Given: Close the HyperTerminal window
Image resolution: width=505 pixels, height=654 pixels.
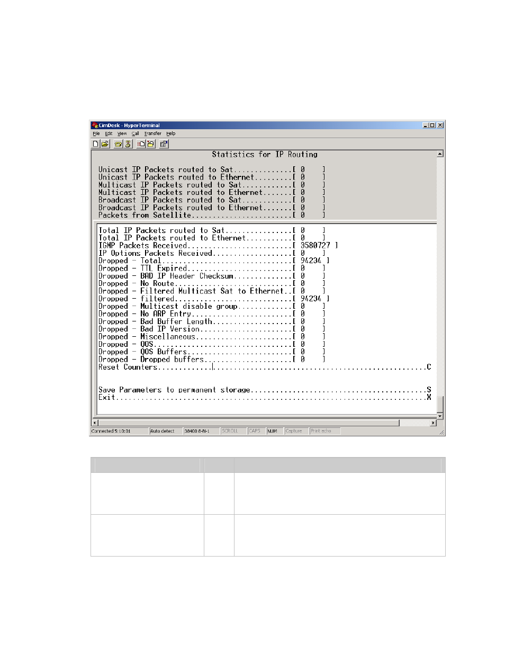Looking at the screenshot, I should pyautogui.click(x=440, y=126).
